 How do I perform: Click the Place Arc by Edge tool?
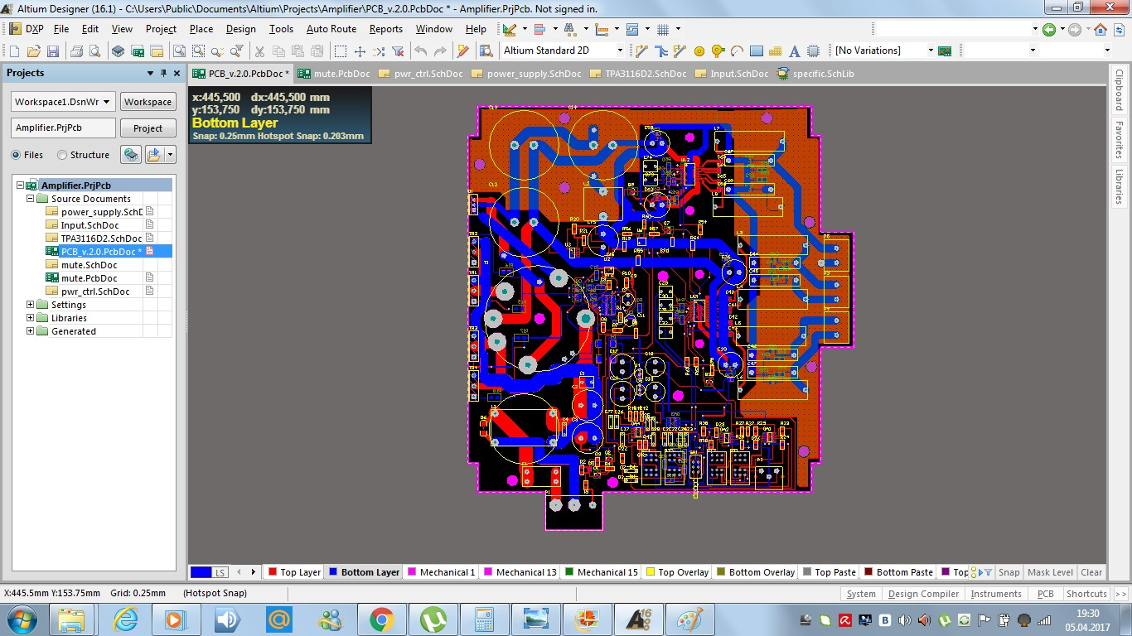(736, 51)
